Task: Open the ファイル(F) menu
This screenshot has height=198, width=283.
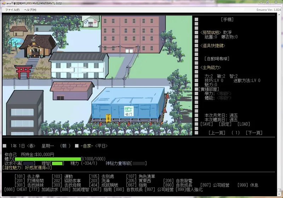Action: click(x=12, y=10)
